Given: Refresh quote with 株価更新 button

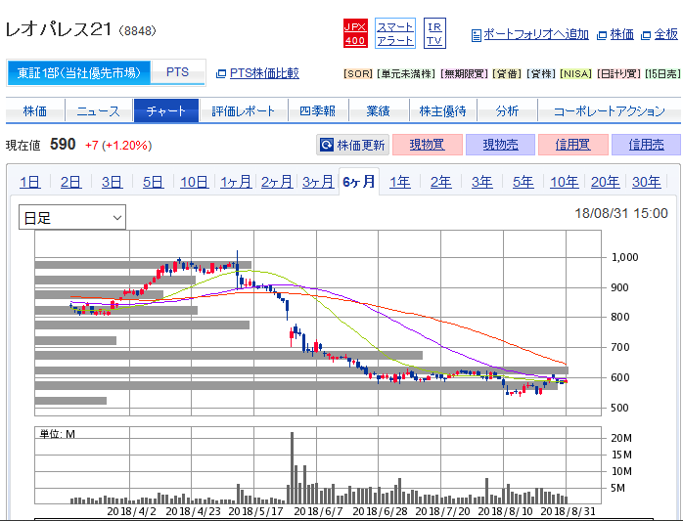Looking at the screenshot, I should [x=352, y=145].
